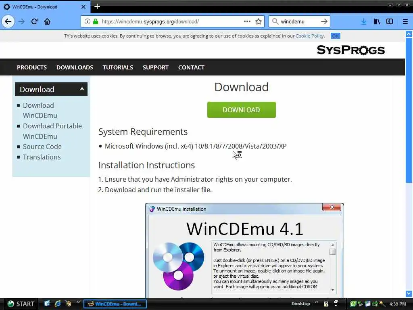Open the TUTORIALS menu
The image size is (413, 310).
pos(118,67)
